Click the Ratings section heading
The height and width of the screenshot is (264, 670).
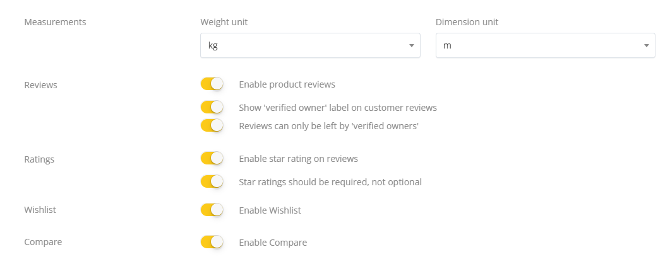coord(39,159)
